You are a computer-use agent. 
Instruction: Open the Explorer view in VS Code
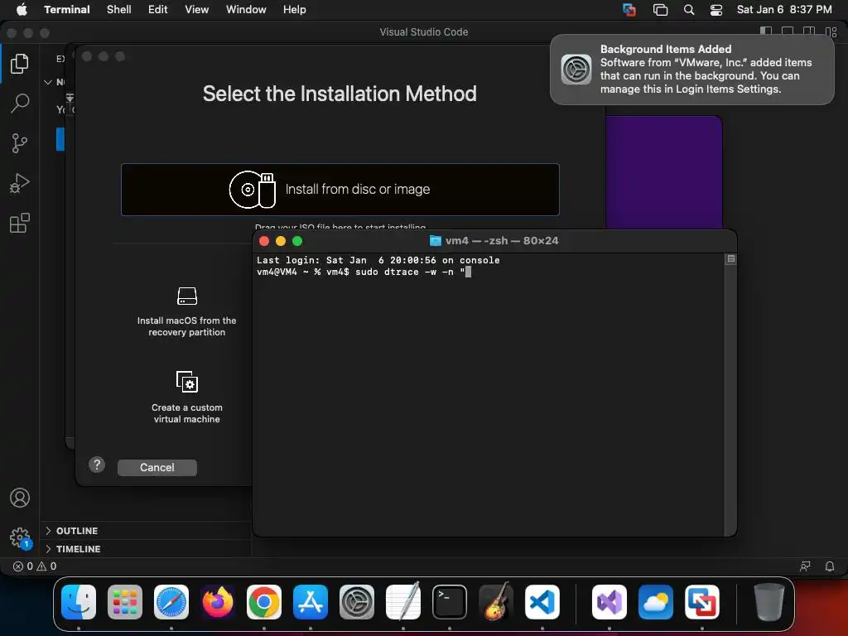coord(20,64)
